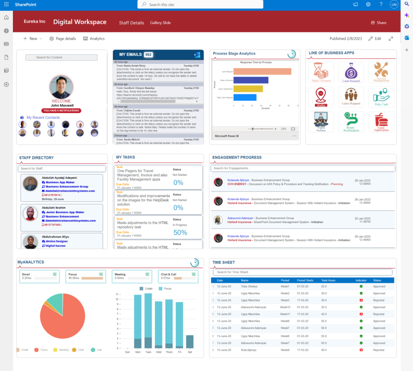Open the Food Application app
The height and width of the screenshot is (371, 413).
381,121
